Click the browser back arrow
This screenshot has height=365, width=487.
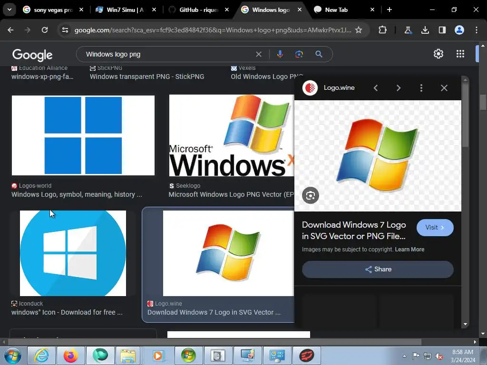point(10,30)
